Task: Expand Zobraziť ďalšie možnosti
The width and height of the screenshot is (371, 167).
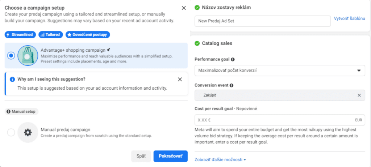Action: click(220, 160)
